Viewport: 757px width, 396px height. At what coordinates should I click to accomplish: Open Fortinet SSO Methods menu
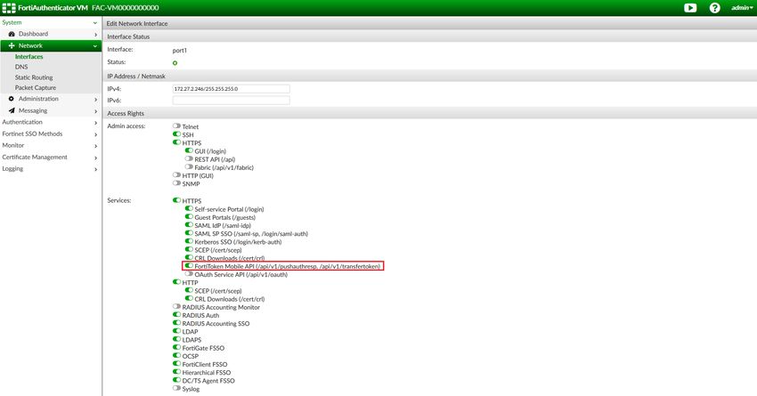[x=32, y=133]
